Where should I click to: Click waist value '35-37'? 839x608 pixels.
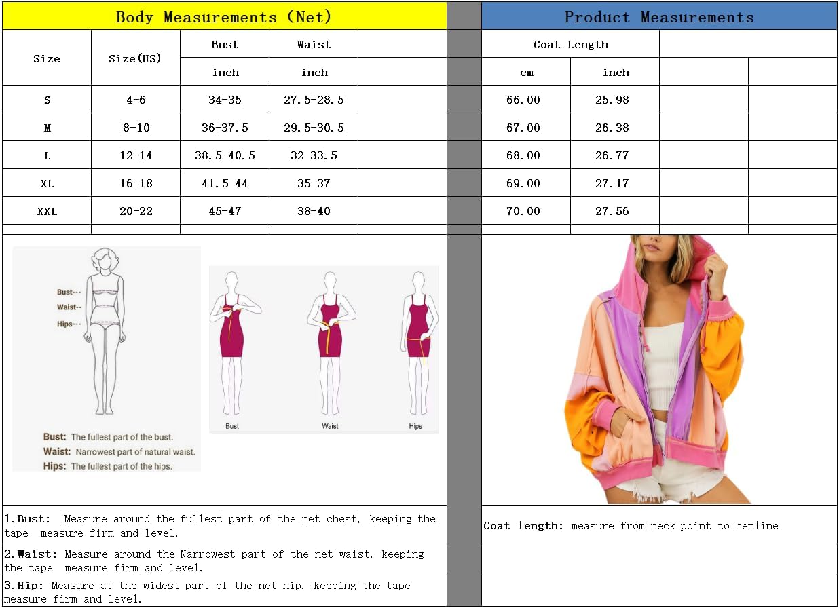click(314, 183)
